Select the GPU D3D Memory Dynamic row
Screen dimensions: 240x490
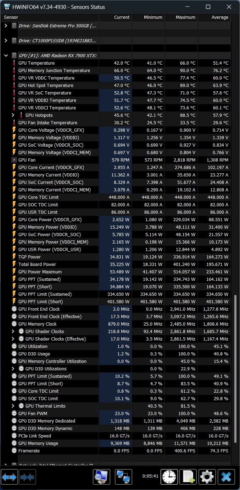point(116,429)
